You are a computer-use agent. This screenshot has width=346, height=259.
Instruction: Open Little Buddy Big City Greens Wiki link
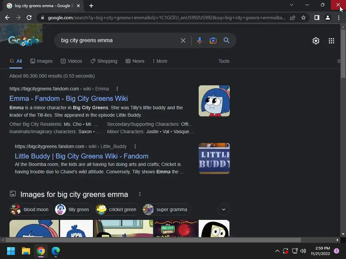pyautogui.click(x=81, y=156)
